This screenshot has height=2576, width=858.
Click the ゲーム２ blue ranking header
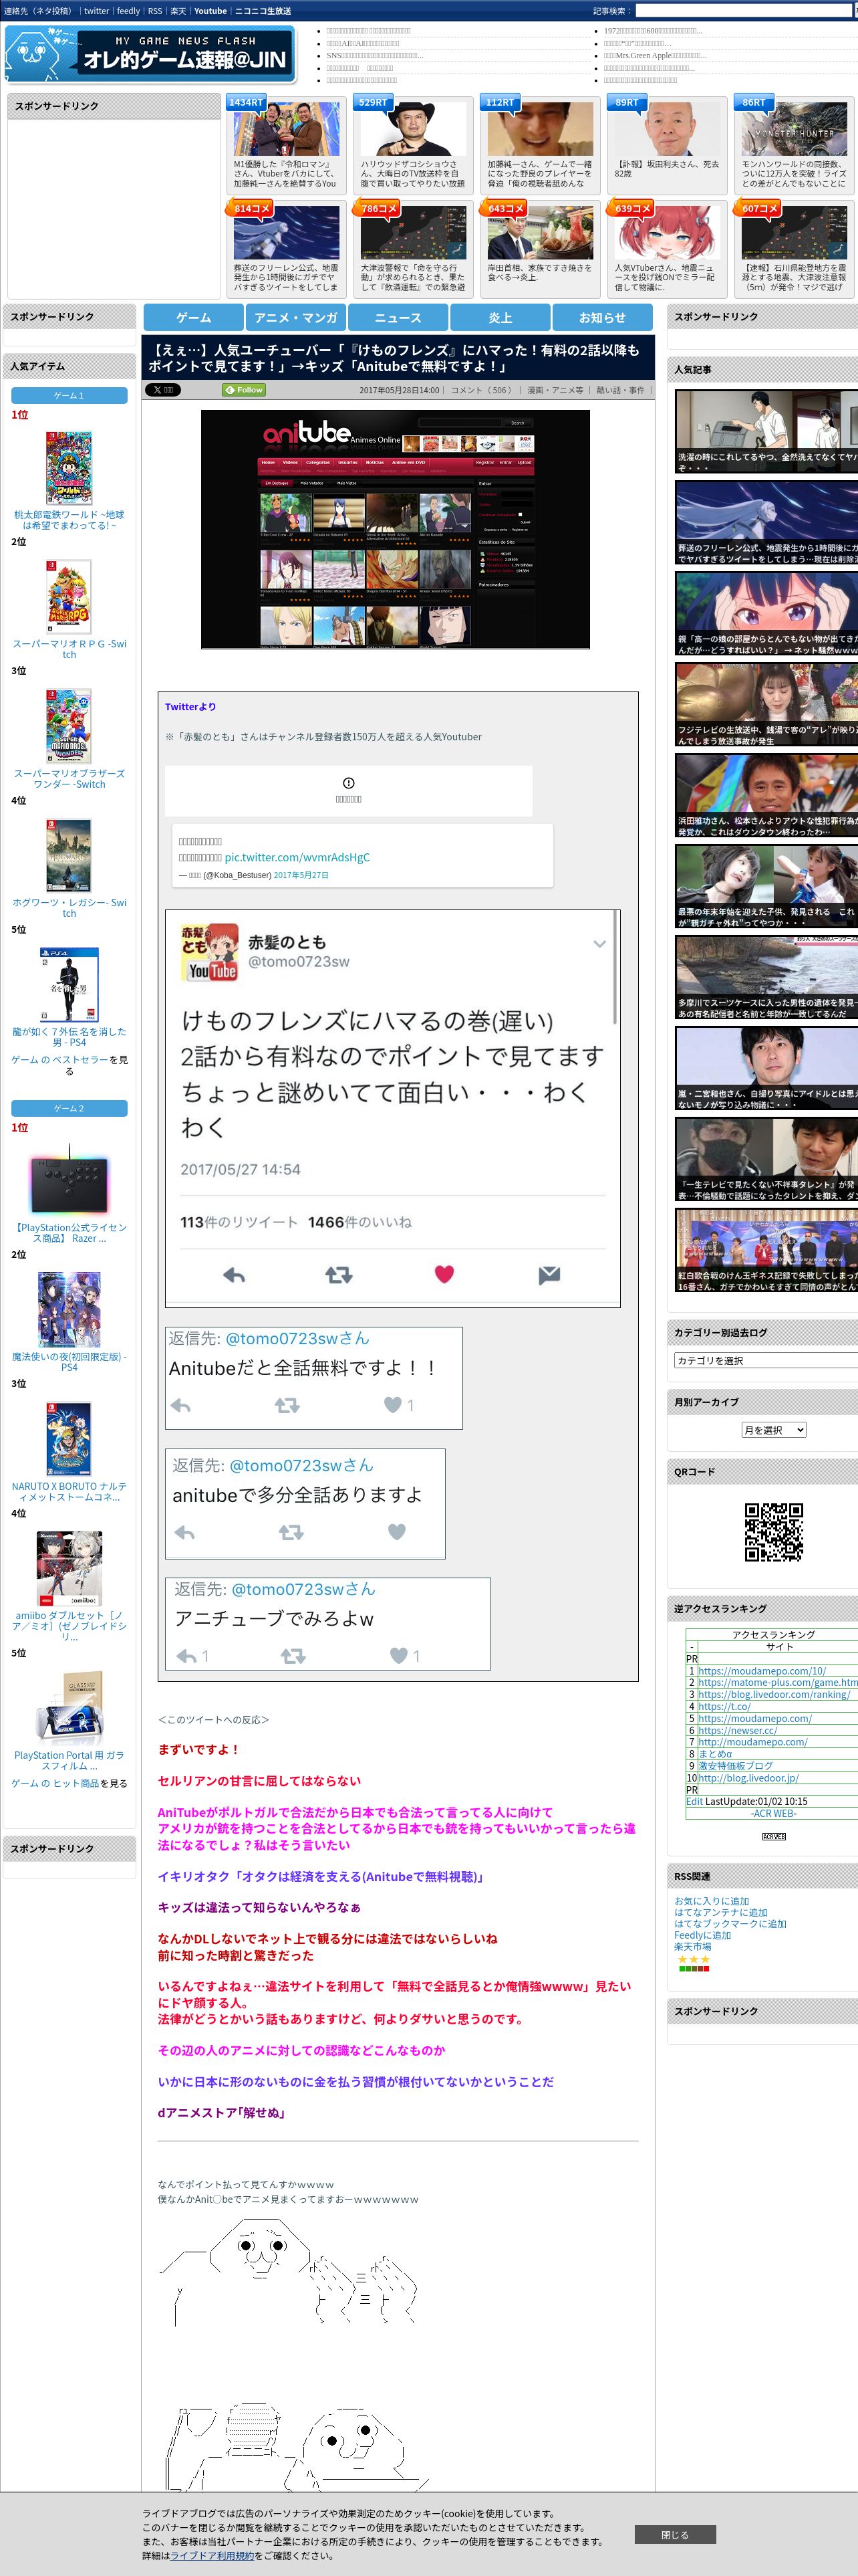(69, 1108)
